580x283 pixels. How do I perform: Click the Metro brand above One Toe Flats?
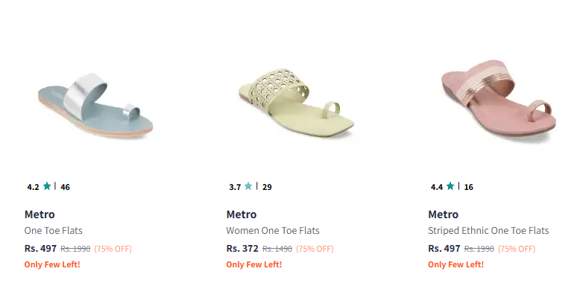point(40,214)
